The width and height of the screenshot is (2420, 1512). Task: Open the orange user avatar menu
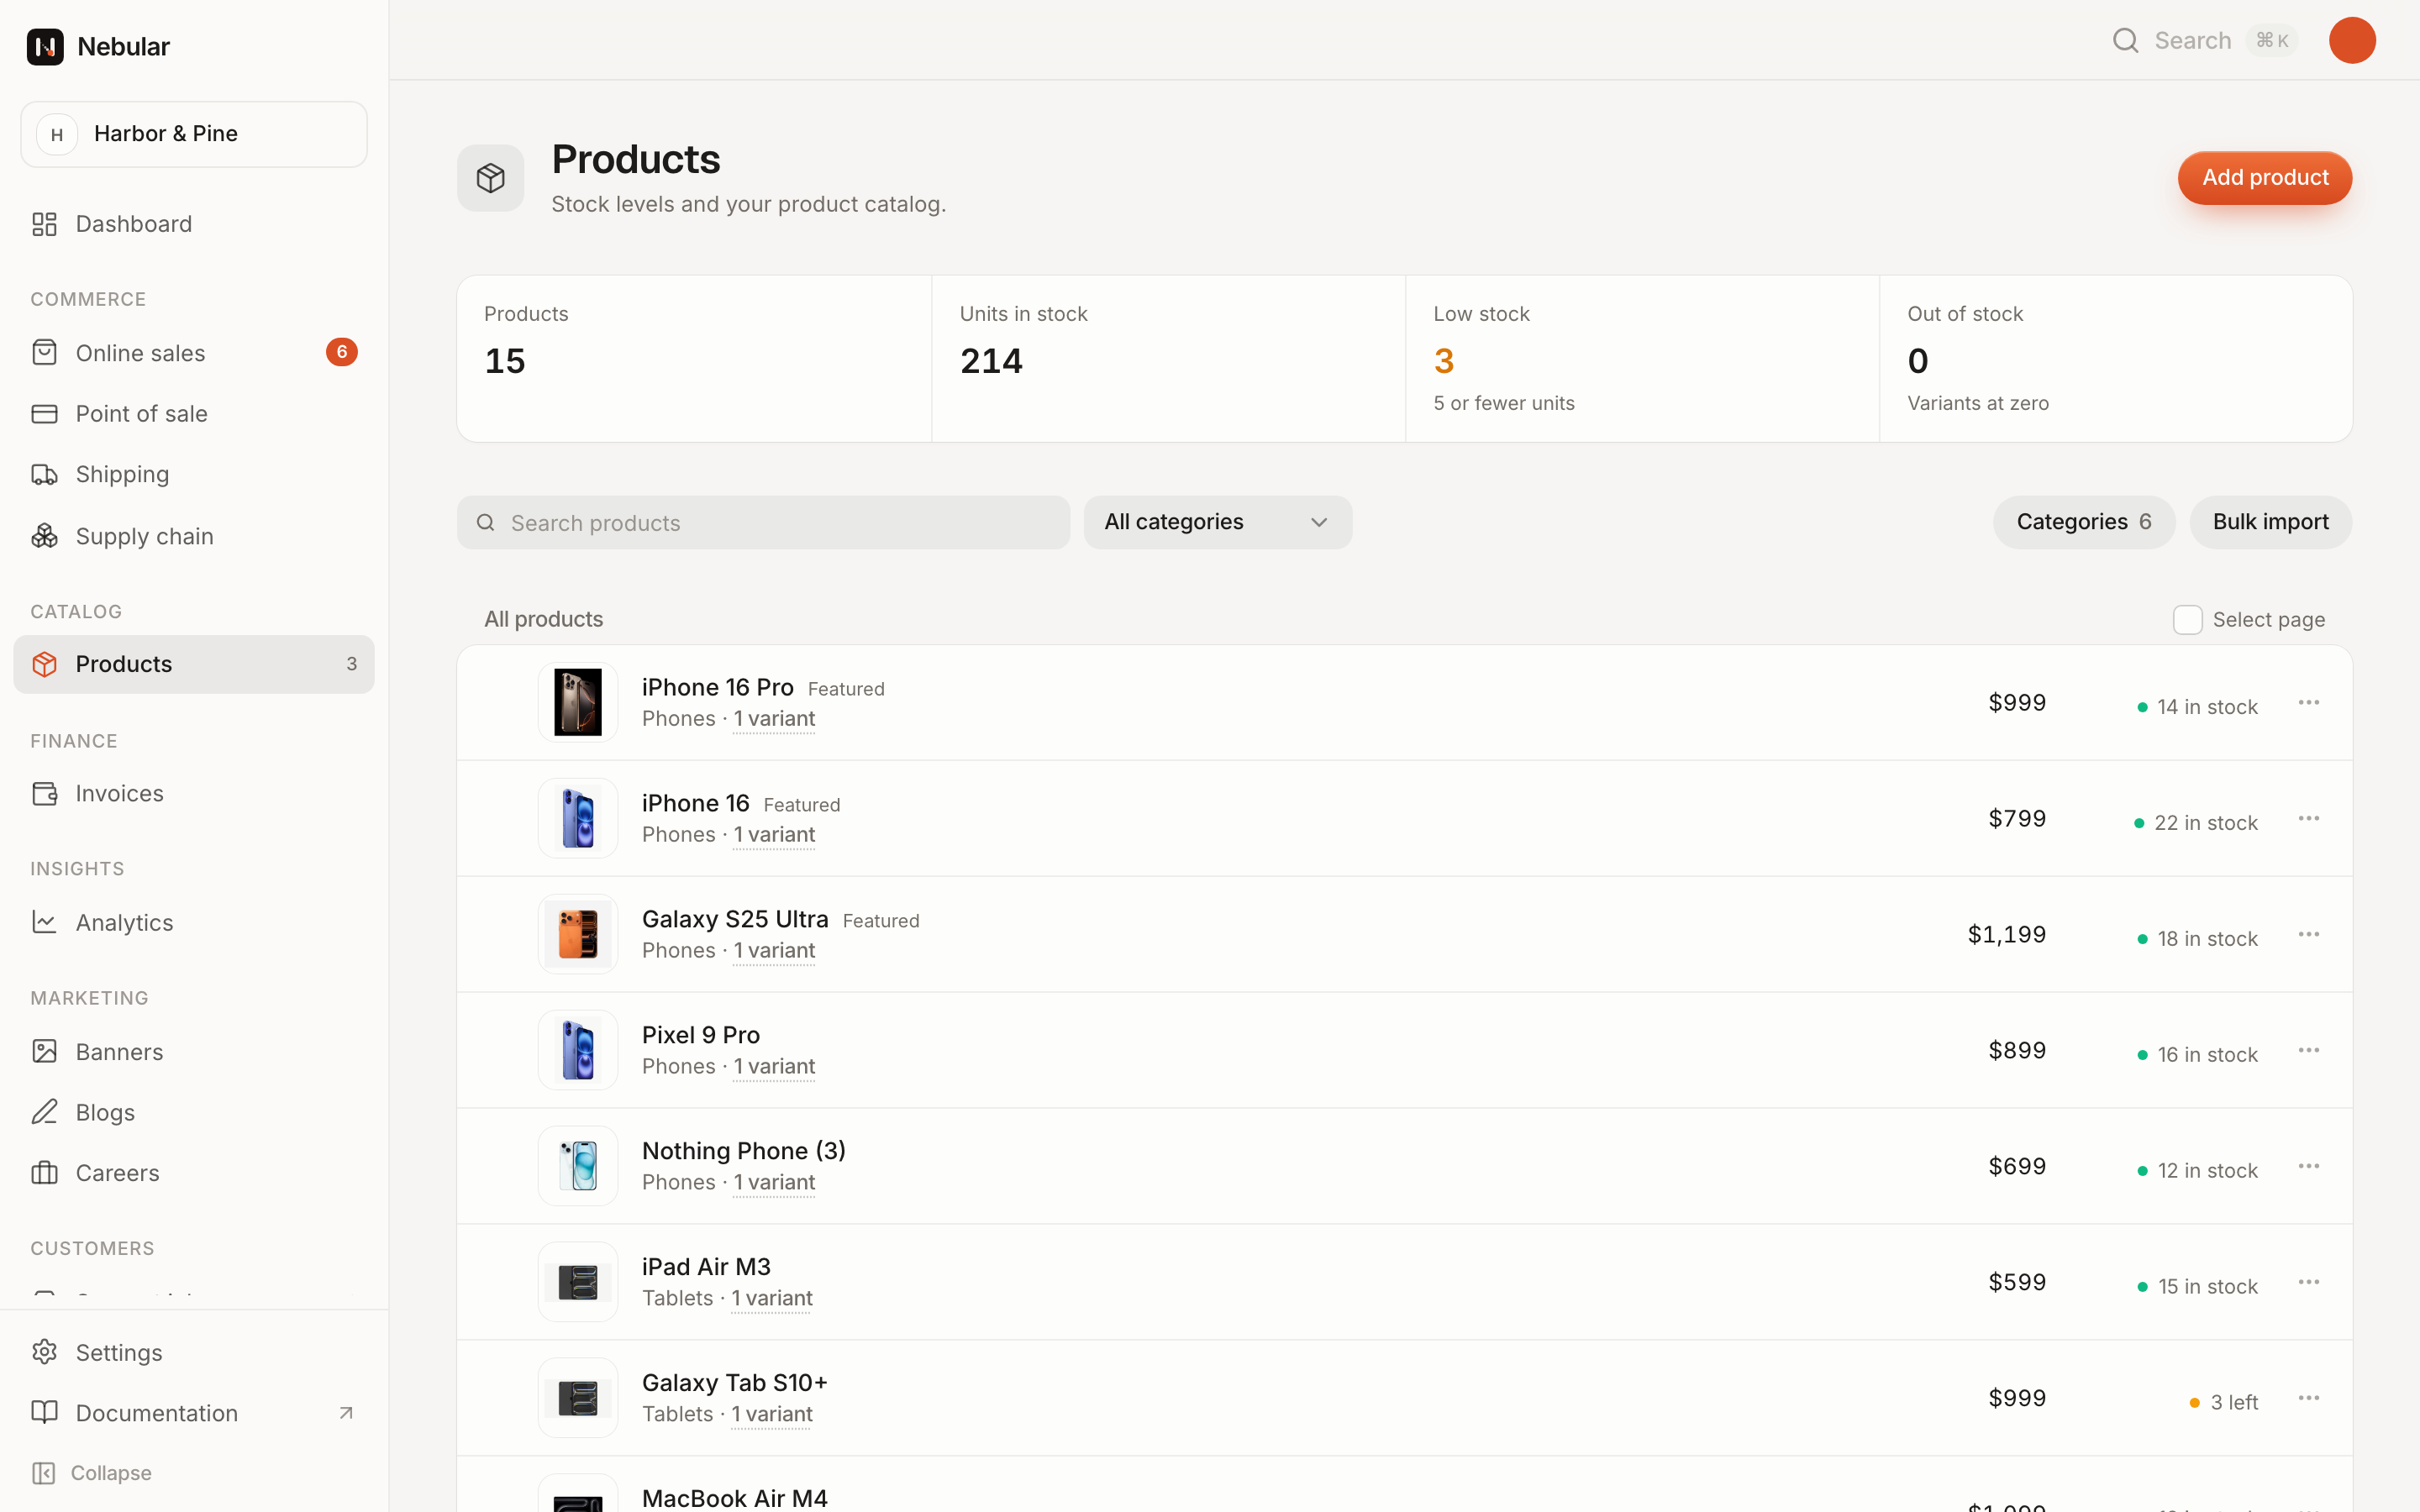[2352, 40]
